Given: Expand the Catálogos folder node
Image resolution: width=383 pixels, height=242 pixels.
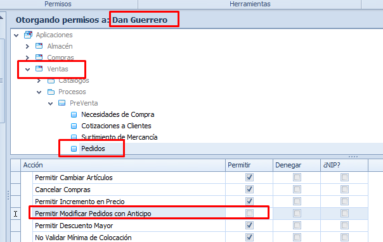Looking at the screenshot, I should [x=39, y=81].
